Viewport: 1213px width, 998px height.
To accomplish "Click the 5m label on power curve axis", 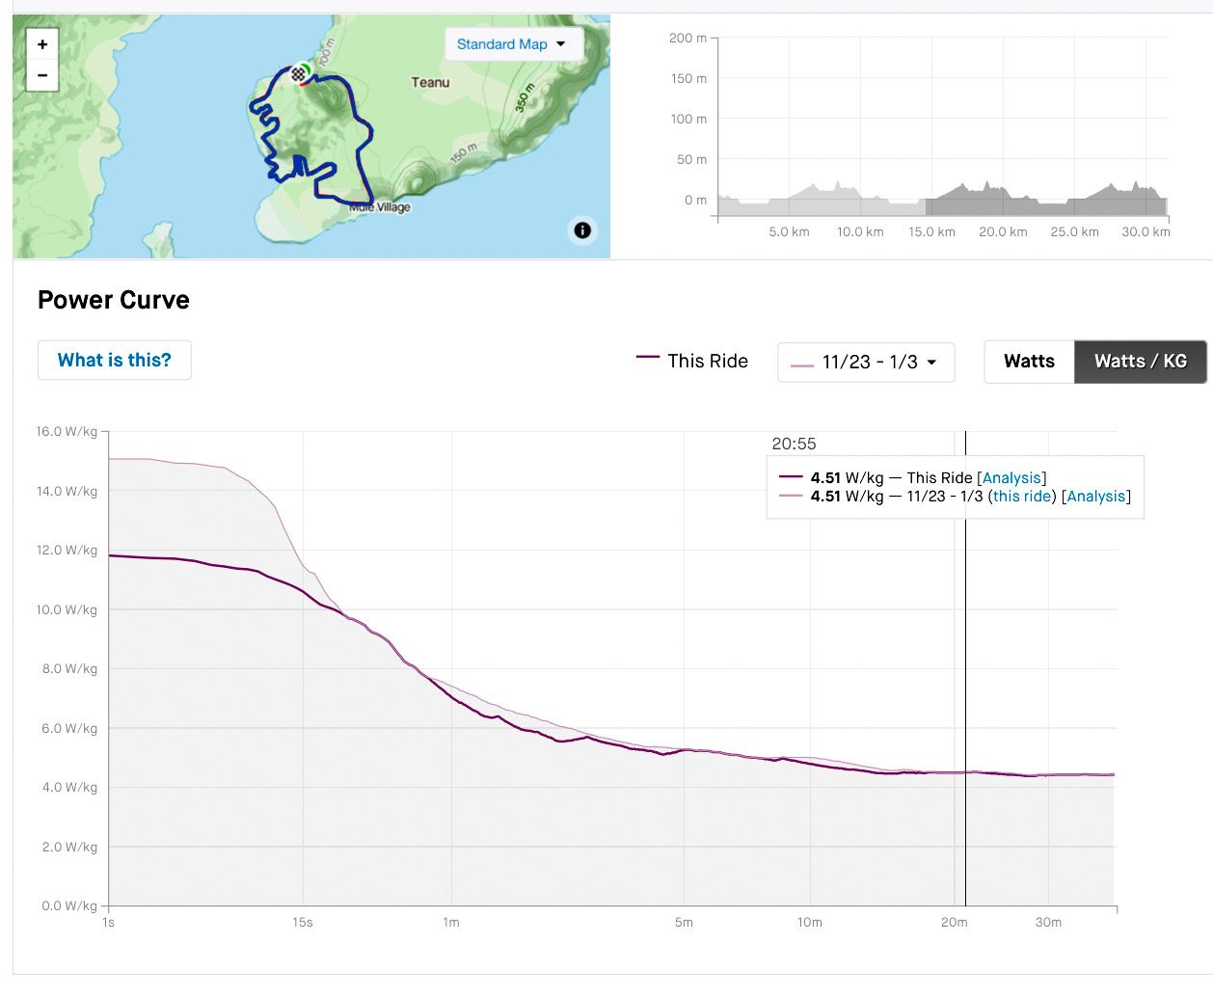I will coord(684,923).
